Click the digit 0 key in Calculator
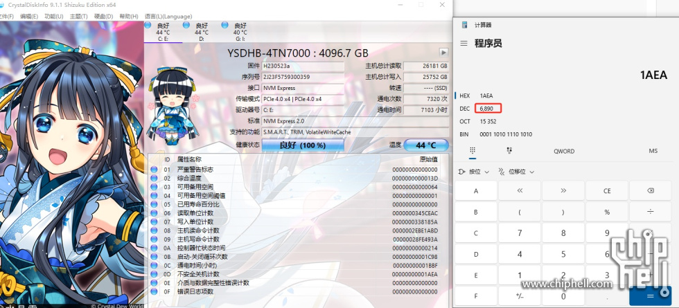The image size is (679, 308). pos(563,296)
